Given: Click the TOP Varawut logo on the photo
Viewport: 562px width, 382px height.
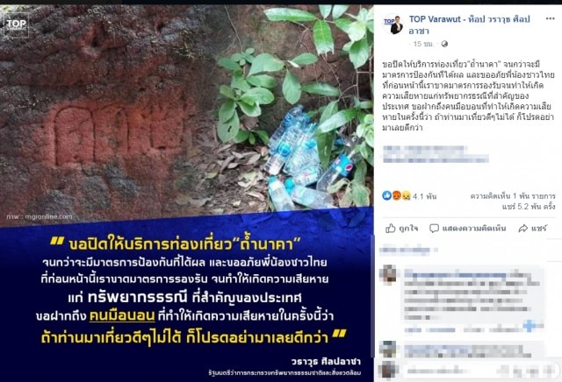Looking at the screenshot, I should point(16,25).
